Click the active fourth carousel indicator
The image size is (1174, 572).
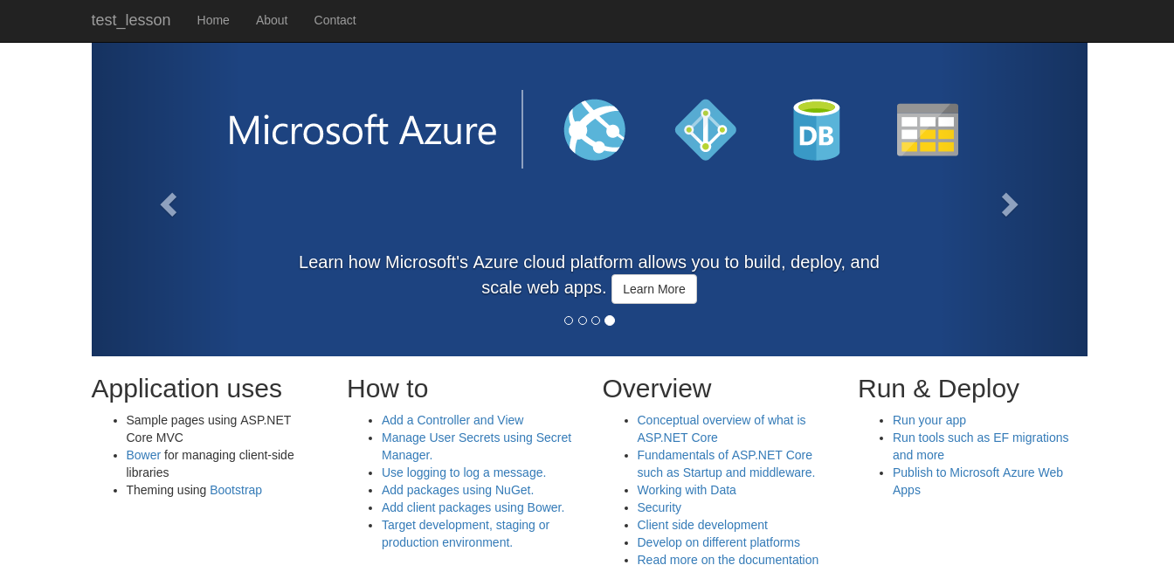tap(610, 320)
